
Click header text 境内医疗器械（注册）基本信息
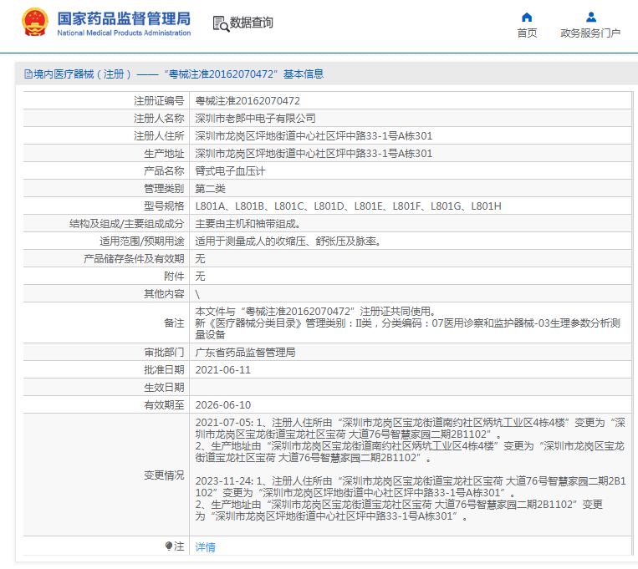pos(178,74)
